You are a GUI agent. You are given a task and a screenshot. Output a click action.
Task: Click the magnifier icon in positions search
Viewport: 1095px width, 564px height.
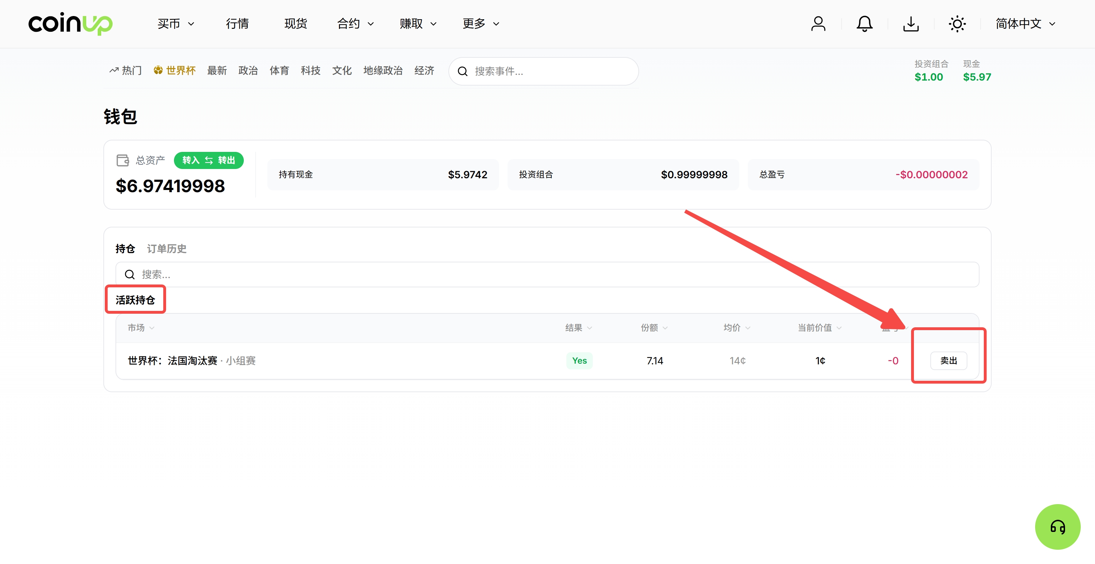(x=130, y=275)
